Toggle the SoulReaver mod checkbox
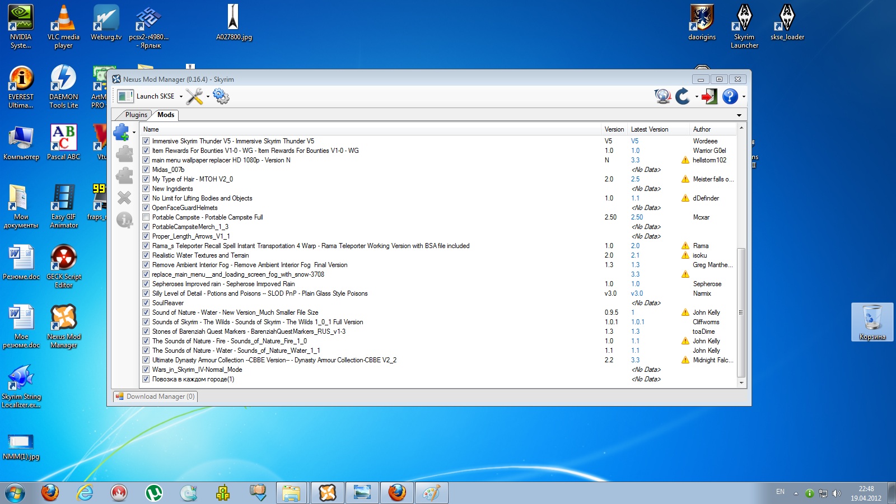Viewport: 896px width, 504px height. tap(146, 303)
